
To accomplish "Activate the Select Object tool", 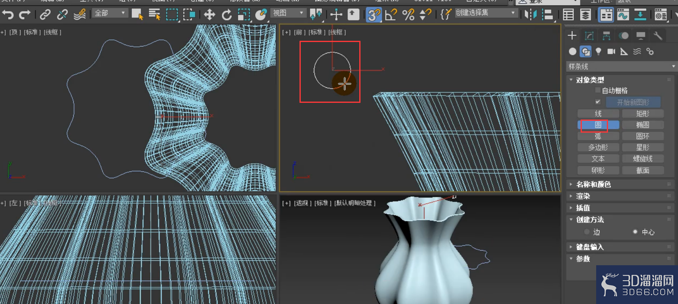I will (x=137, y=15).
